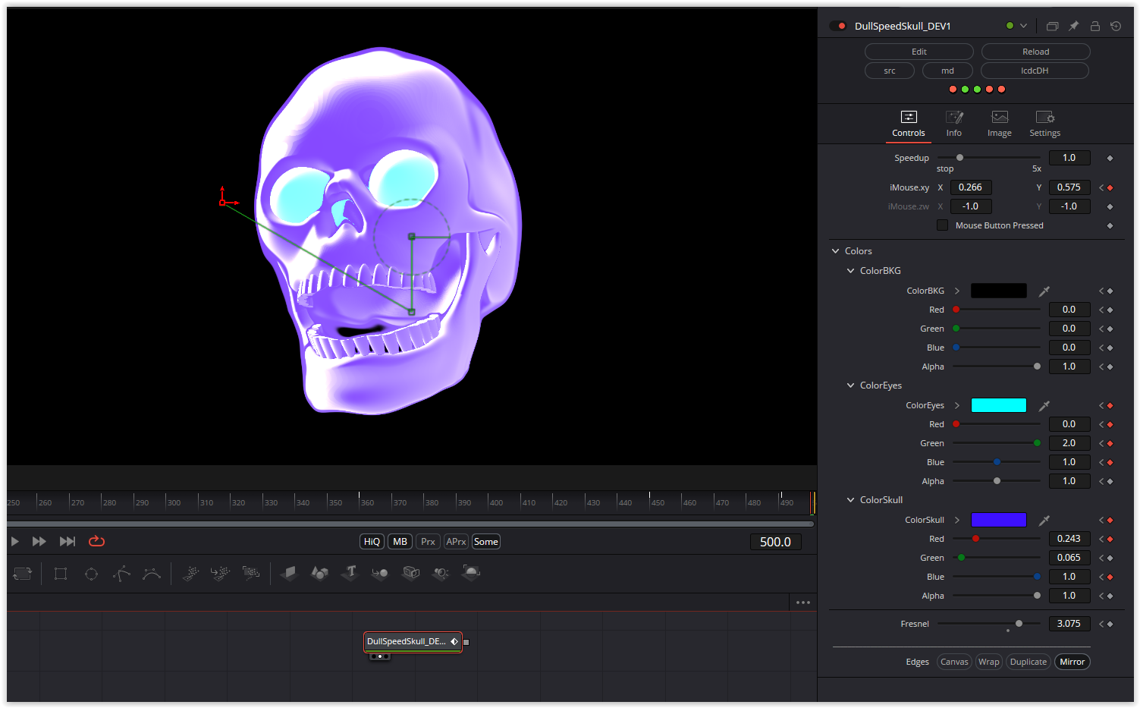This screenshot has height=708, width=1140.
Task: Select the Ellipse mask tool
Action: pyautogui.click(x=91, y=574)
